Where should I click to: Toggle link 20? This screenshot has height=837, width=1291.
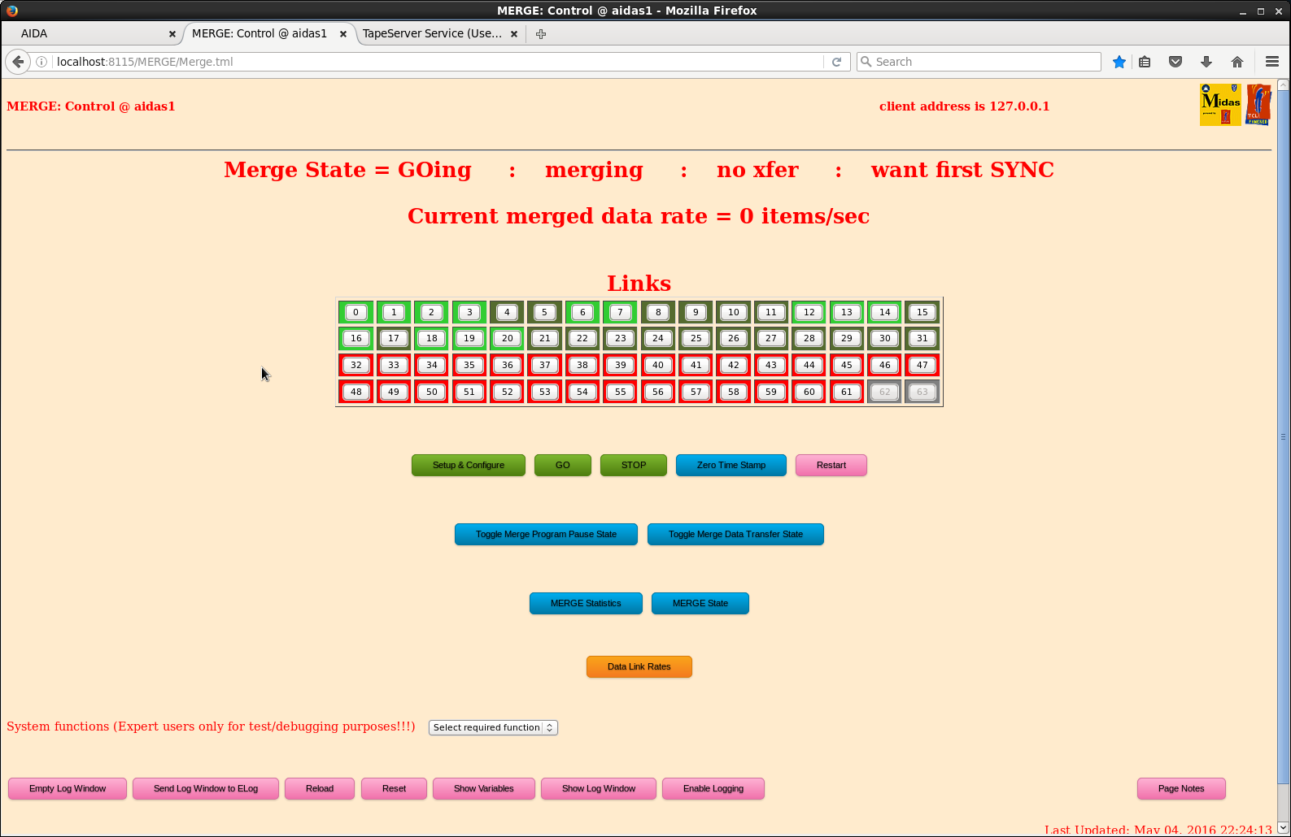click(508, 338)
